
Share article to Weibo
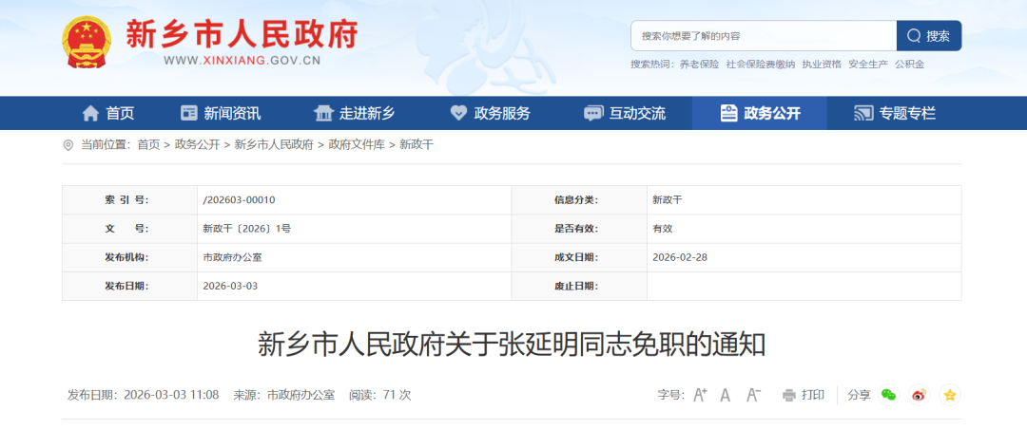click(x=919, y=395)
